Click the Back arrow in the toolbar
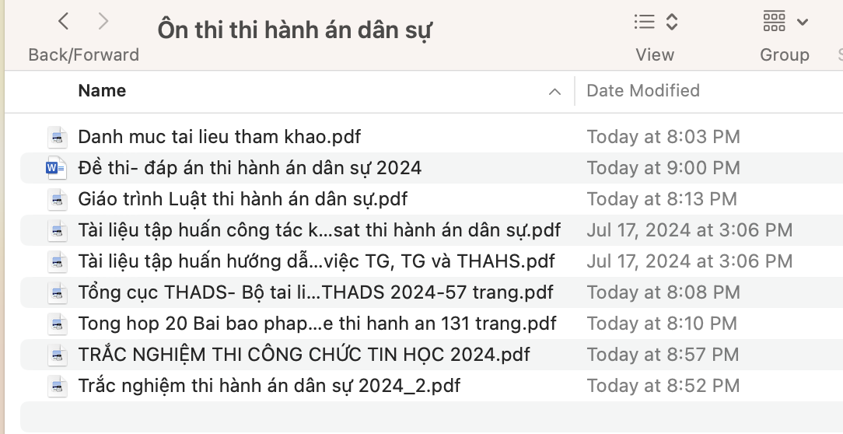843x434 pixels. (64, 22)
